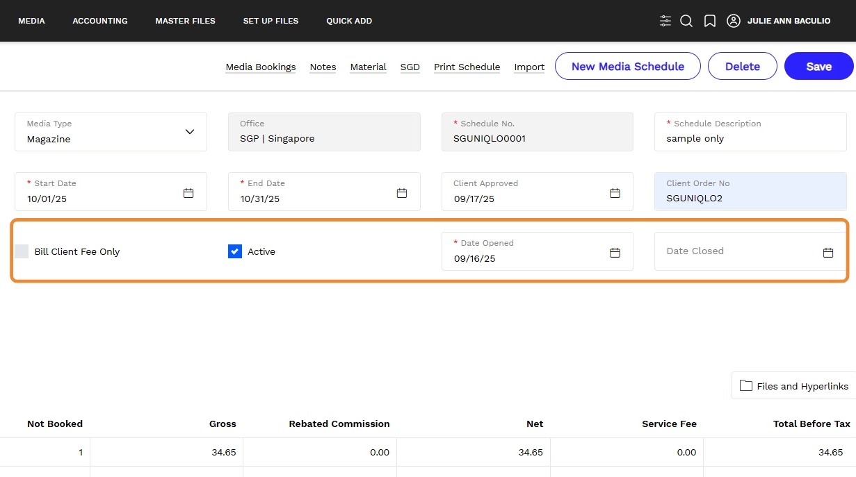Open the Accounting menu
Image resolution: width=856 pixels, height=477 pixels.
point(100,21)
